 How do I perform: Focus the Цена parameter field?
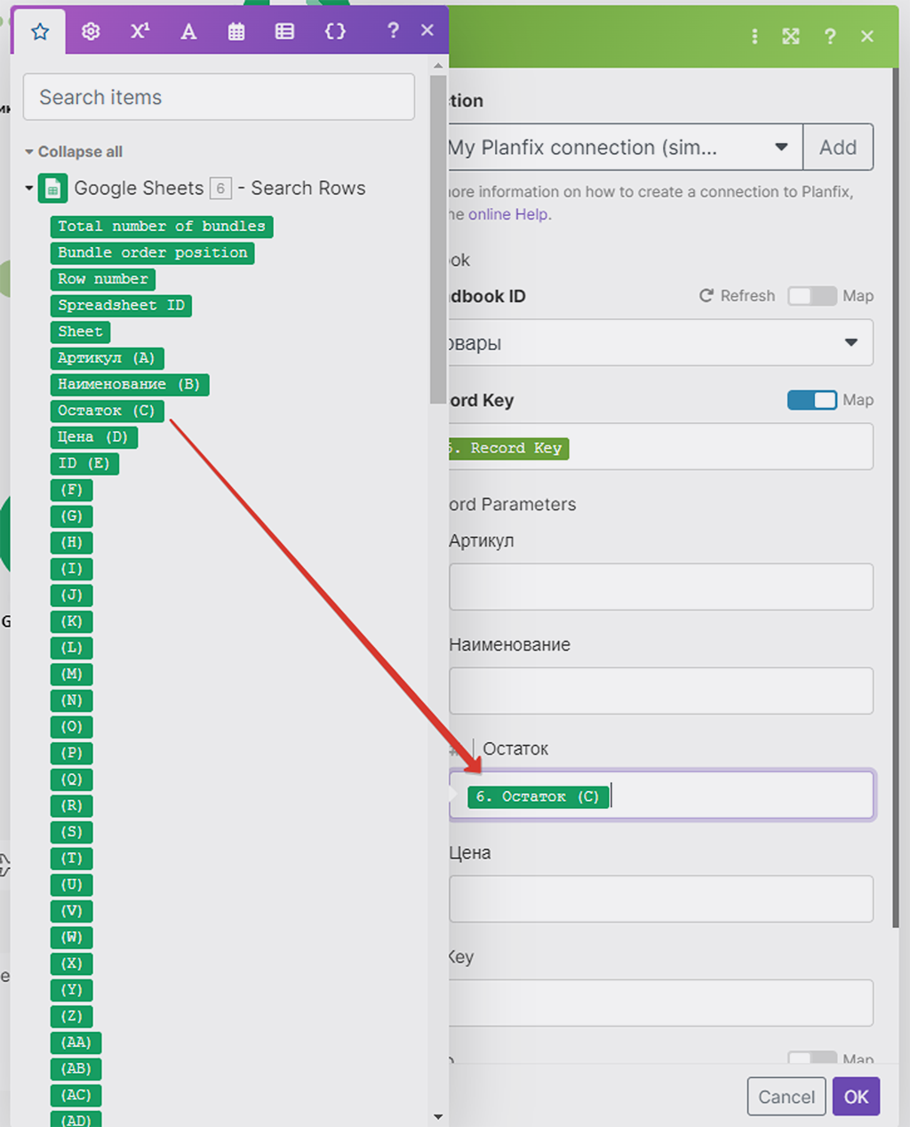(661, 899)
